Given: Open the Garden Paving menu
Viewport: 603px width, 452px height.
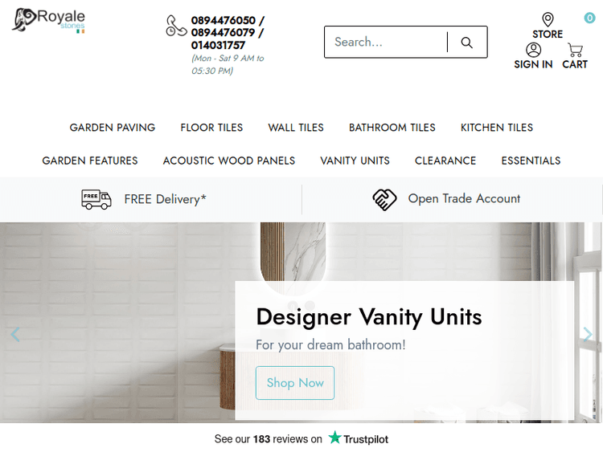Looking at the screenshot, I should tap(113, 128).
